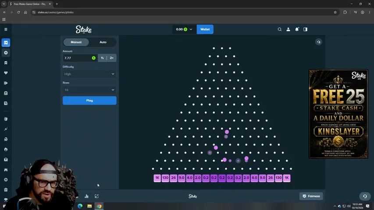
Task: Show hidden system tray icons
Action: point(335,206)
